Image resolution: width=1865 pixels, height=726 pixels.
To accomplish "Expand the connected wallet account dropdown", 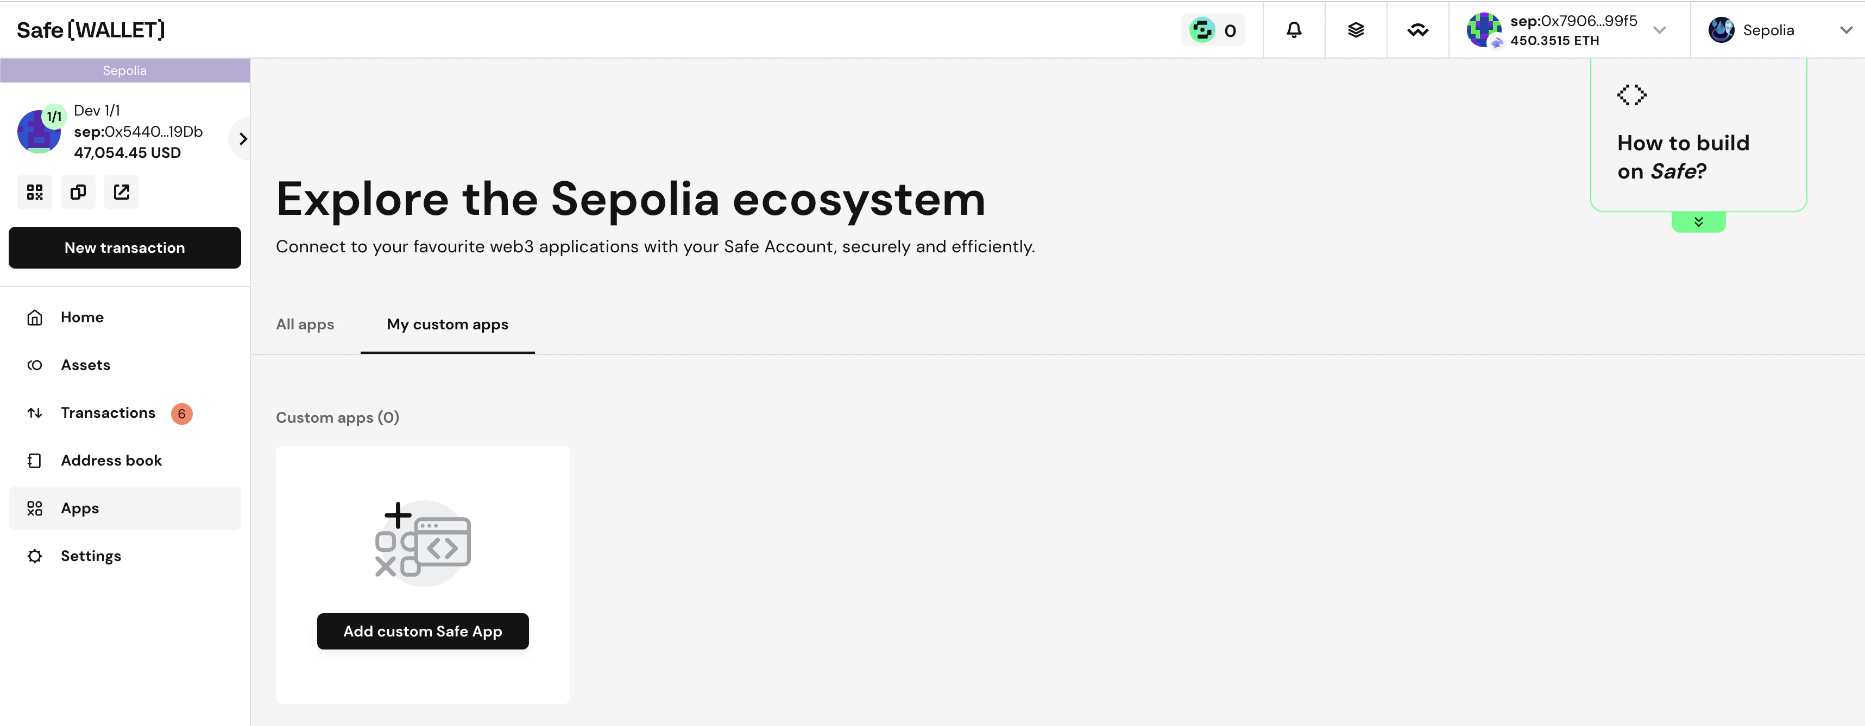I will point(1659,30).
